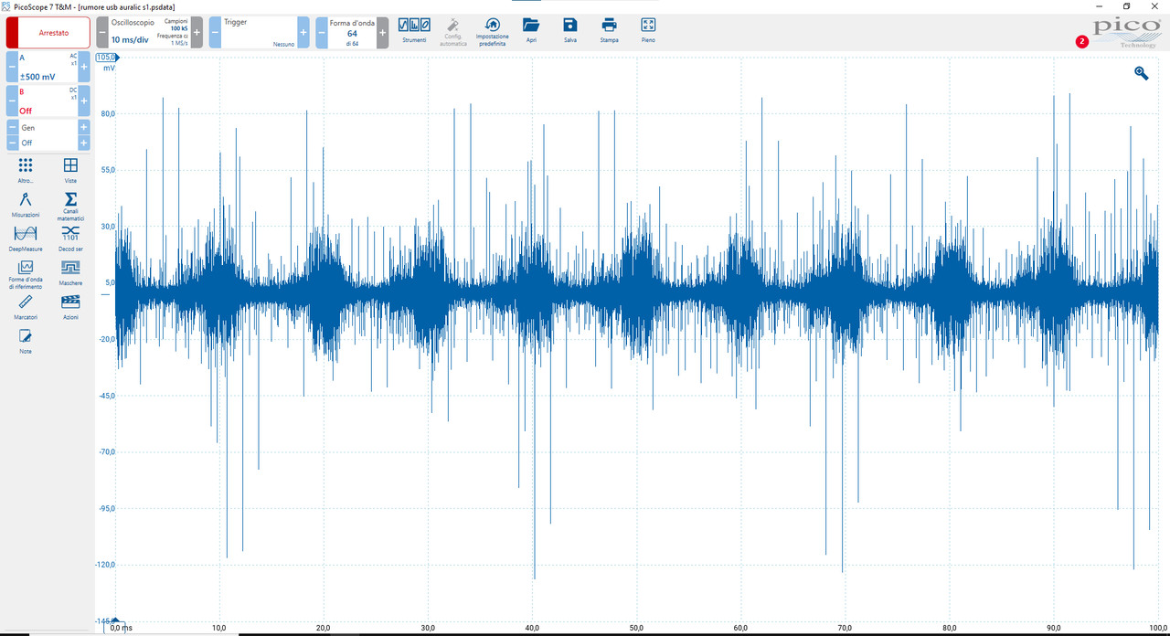Screen dimensions: 1170x636
Task: Toggle the Arrestato run/stop button
Action: coord(48,33)
